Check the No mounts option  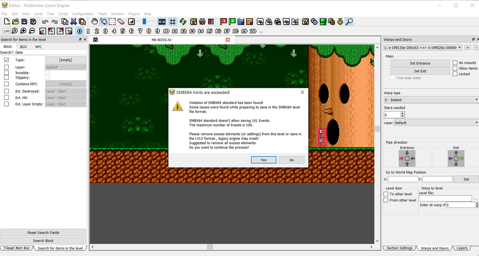tap(455, 63)
